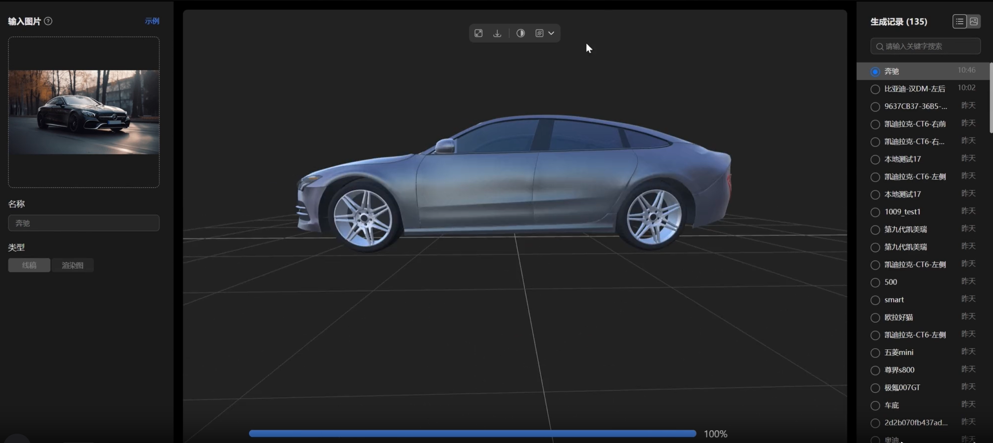Open the 示例 link
This screenshot has height=443, width=993.
152,21
